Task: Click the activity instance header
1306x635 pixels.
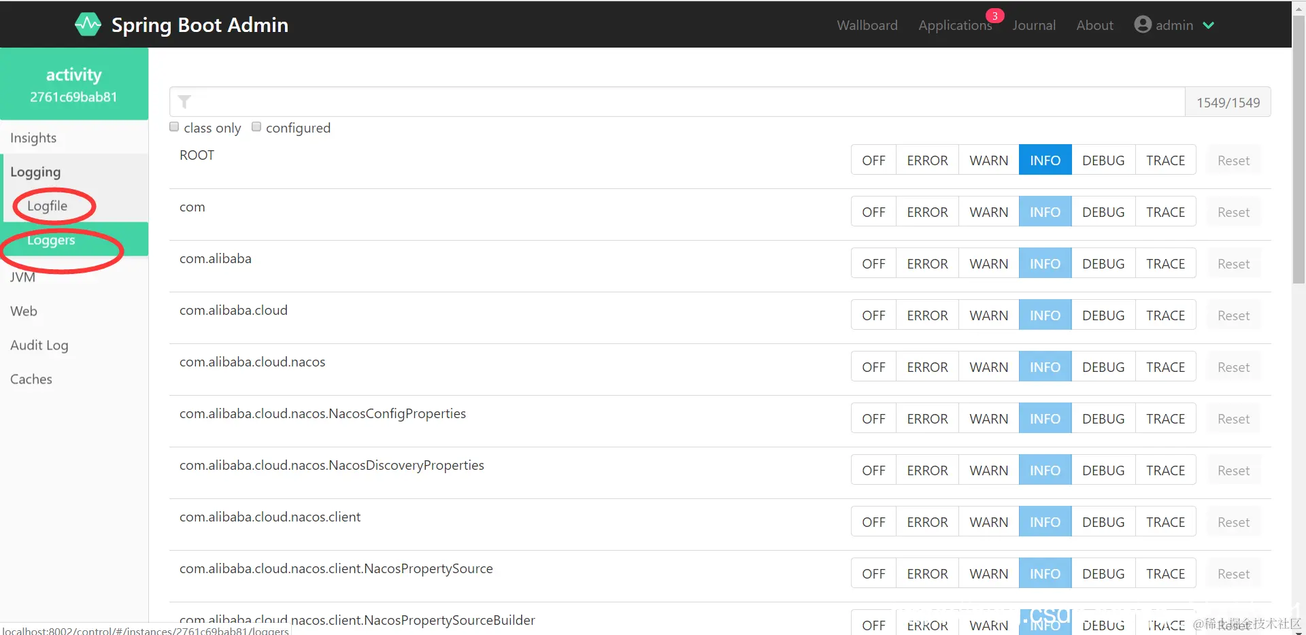Action: tap(74, 84)
